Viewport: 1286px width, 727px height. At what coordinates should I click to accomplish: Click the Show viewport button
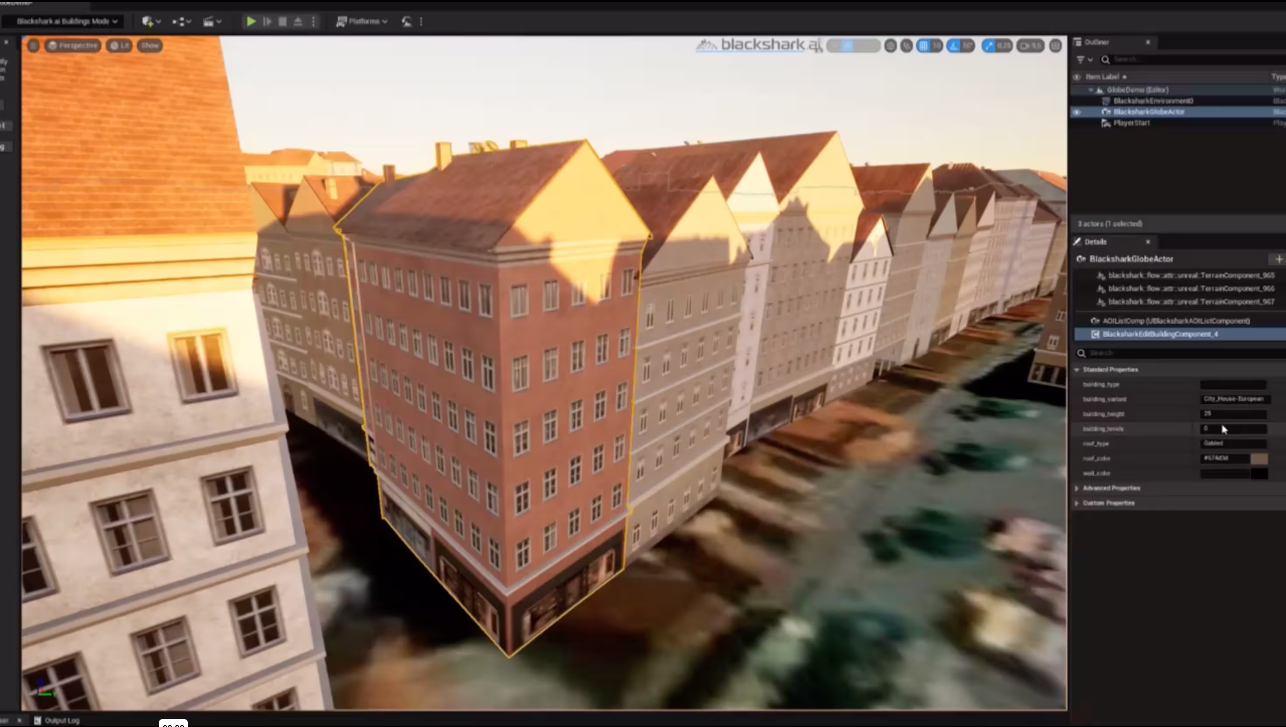pos(149,45)
